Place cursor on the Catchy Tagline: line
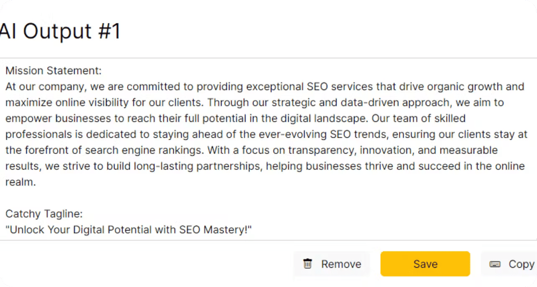 coord(44,214)
